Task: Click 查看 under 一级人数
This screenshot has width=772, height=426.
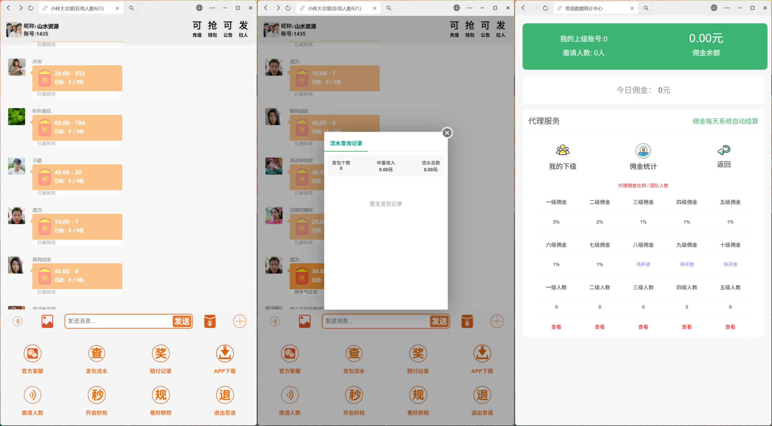Action: 556,327
